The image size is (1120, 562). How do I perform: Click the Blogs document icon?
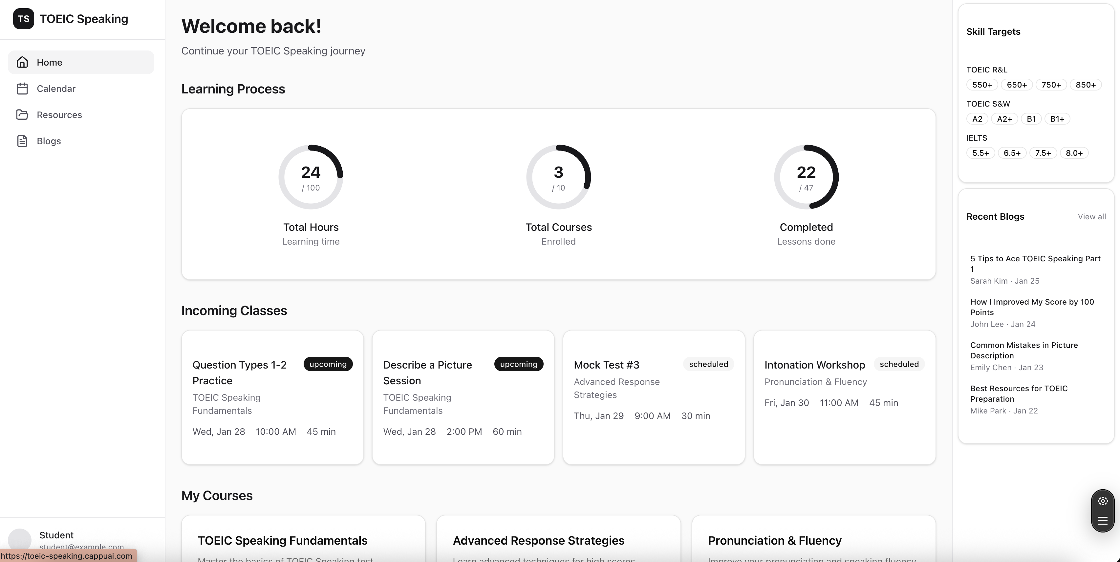[22, 141]
